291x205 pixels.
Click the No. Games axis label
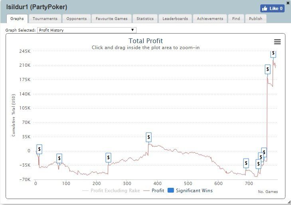268,192
